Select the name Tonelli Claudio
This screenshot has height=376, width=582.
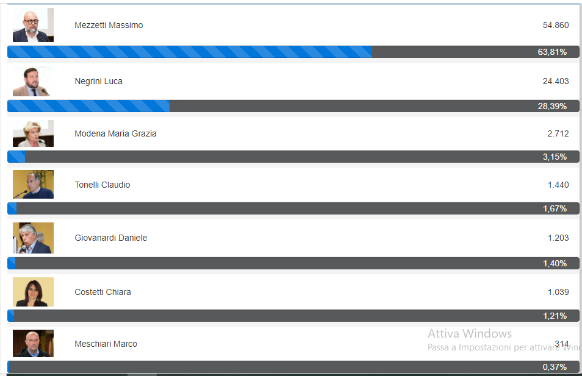tap(102, 185)
